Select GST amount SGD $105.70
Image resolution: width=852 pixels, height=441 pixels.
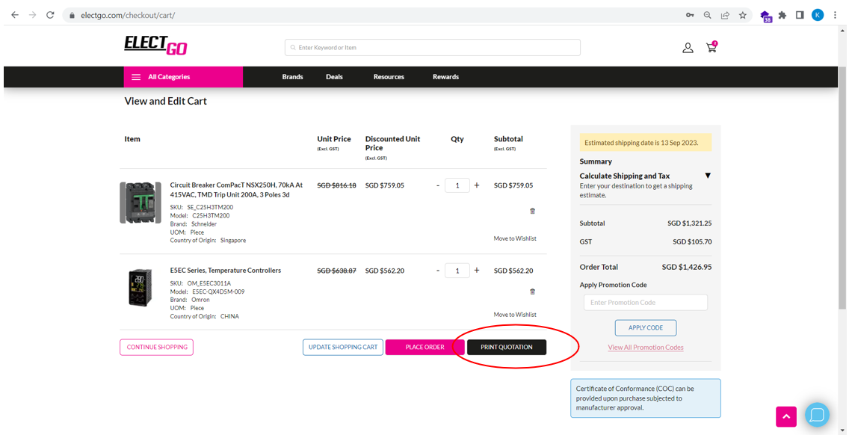coord(692,241)
